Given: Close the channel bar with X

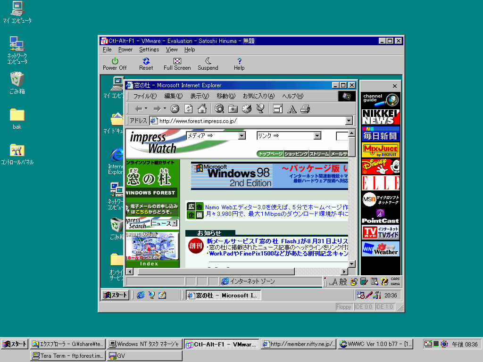Looking at the screenshot, I should click(x=395, y=86).
